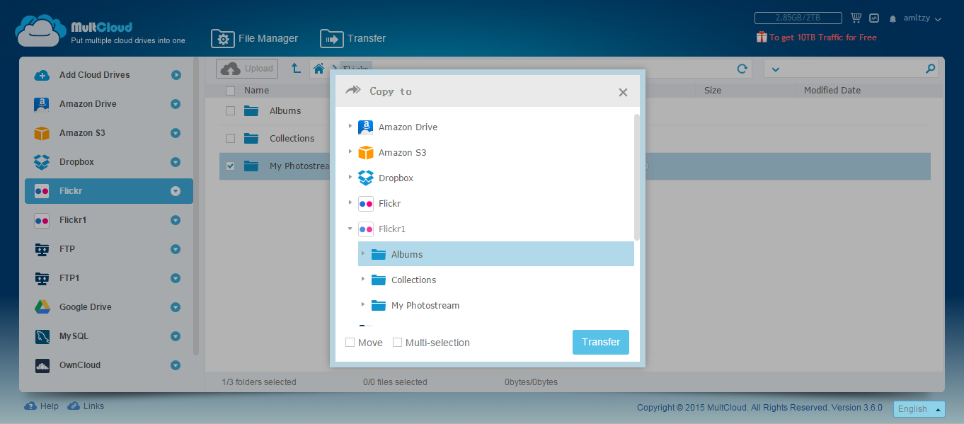Open the search filter dropdown chevron
The width and height of the screenshot is (964, 424).
pyautogui.click(x=775, y=69)
